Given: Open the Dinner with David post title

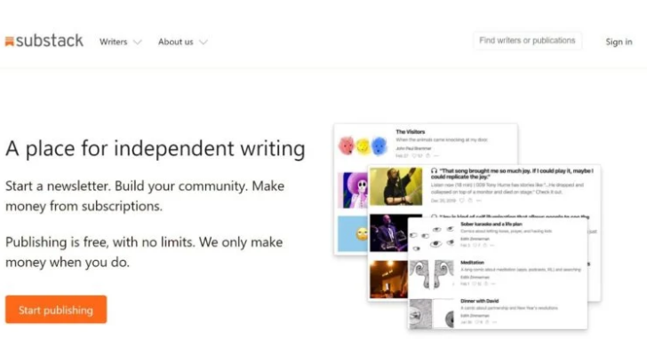Looking at the screenshot, I should click(x=480, y=301).
